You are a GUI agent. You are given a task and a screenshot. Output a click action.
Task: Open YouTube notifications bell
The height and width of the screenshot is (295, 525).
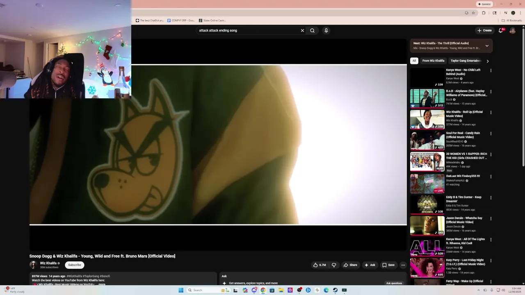[501, 30]
